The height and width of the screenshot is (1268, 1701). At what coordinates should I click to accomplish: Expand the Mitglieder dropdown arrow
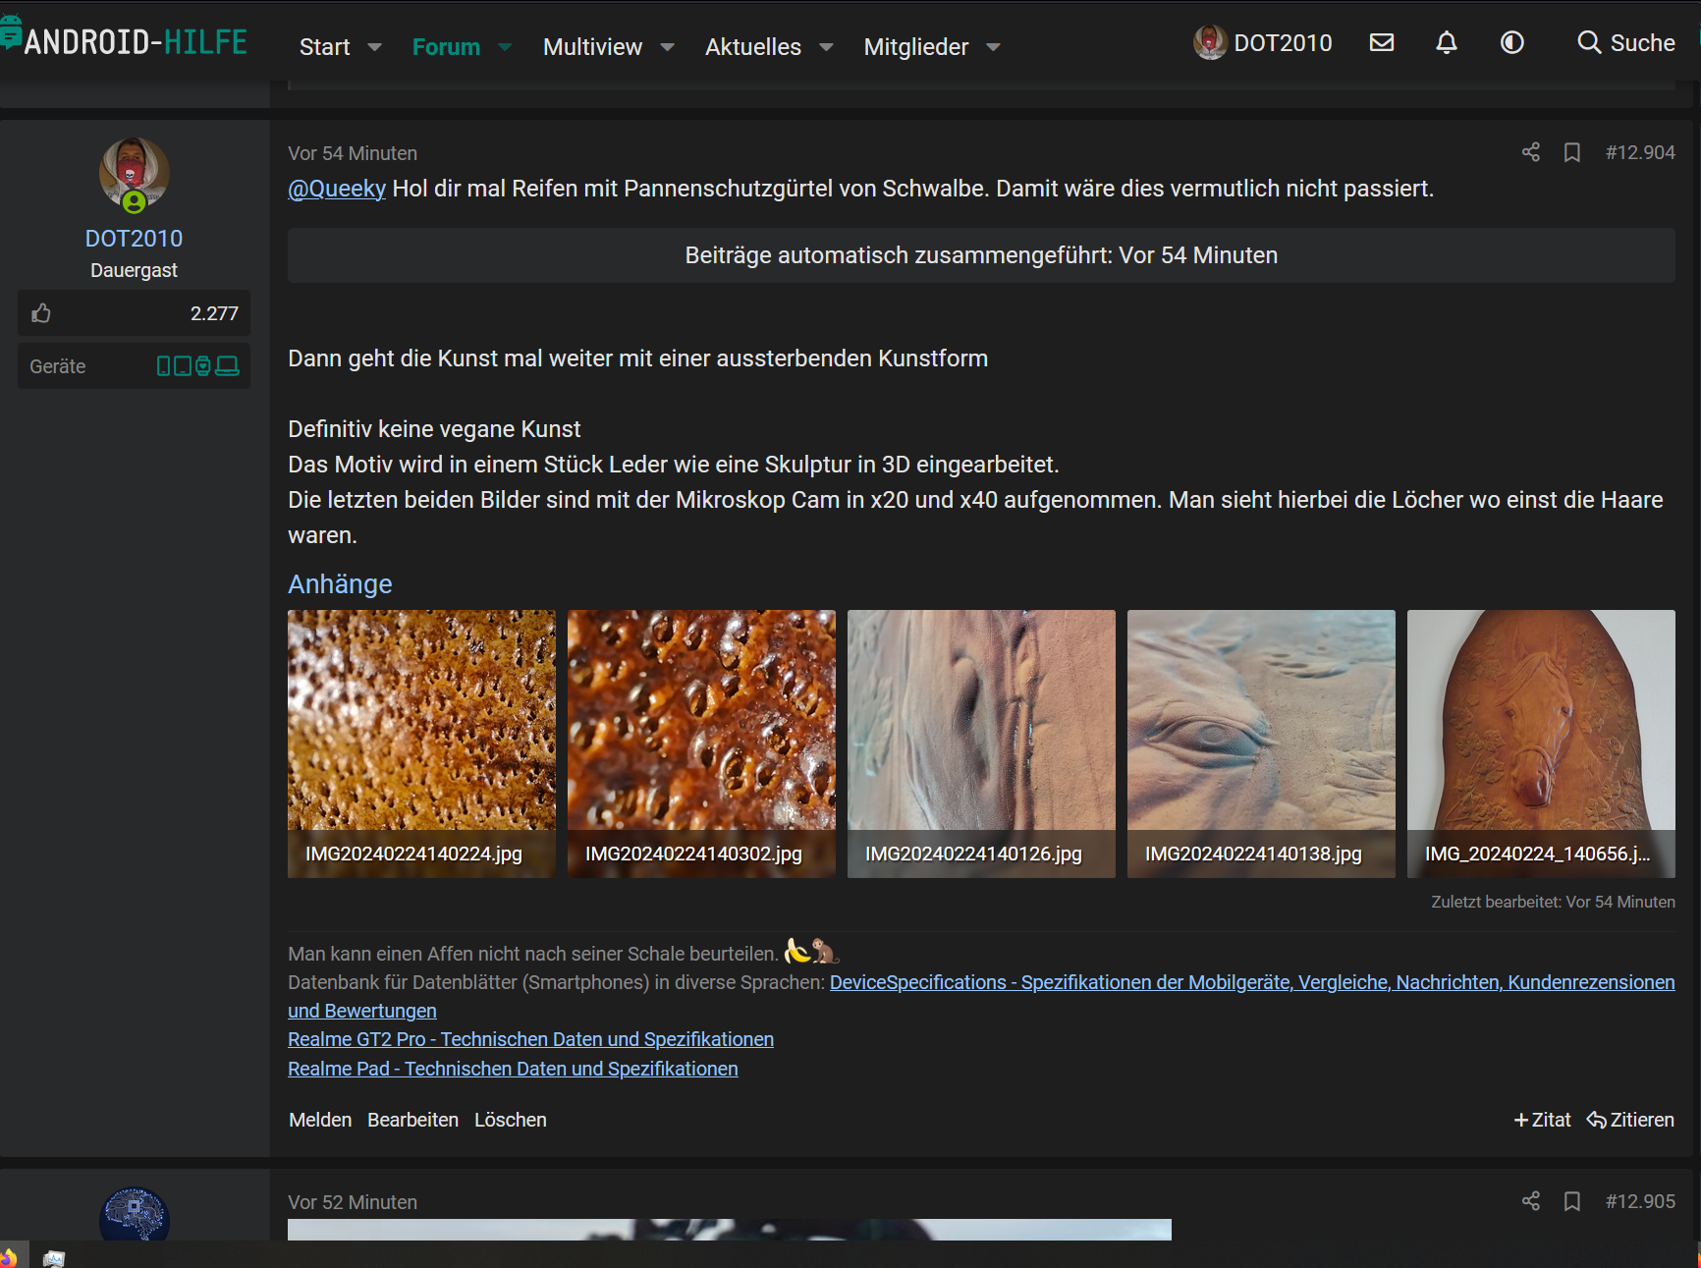pyautogui.click(x=993, y=47)
